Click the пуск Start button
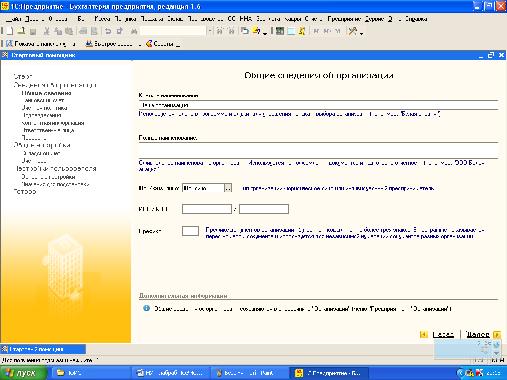 (x=23, y=373)
